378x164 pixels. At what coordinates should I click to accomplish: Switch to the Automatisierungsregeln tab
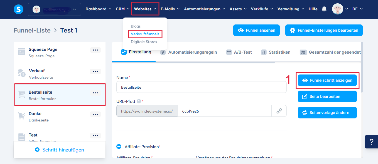189,52
